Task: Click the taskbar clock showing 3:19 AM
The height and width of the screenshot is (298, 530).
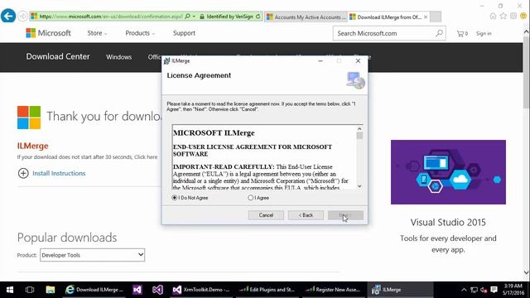Action: pos(513,290)
